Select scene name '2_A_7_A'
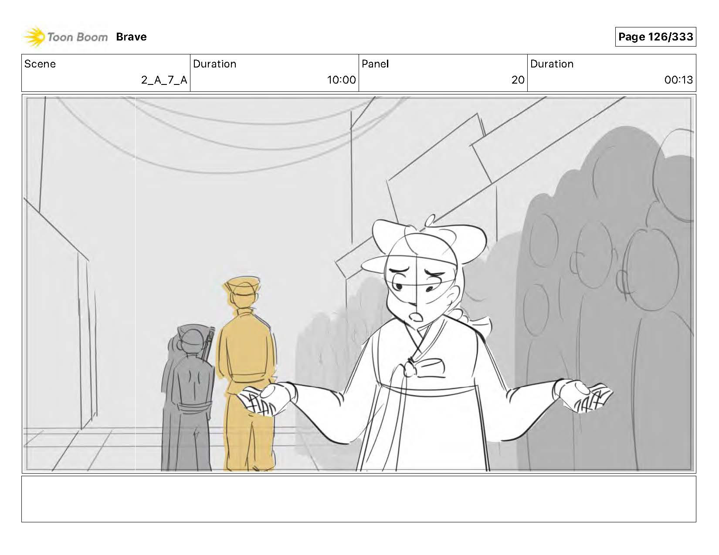719x555 pixels. tap(164, 80)
